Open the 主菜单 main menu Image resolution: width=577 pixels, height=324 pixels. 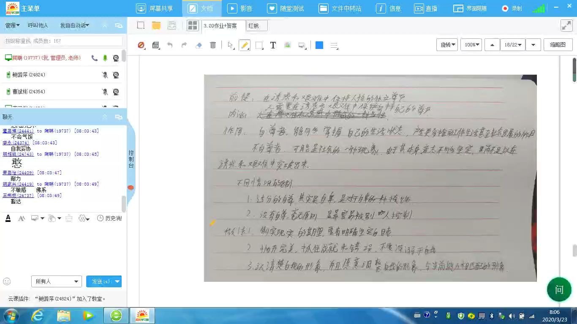click(24, 8)
